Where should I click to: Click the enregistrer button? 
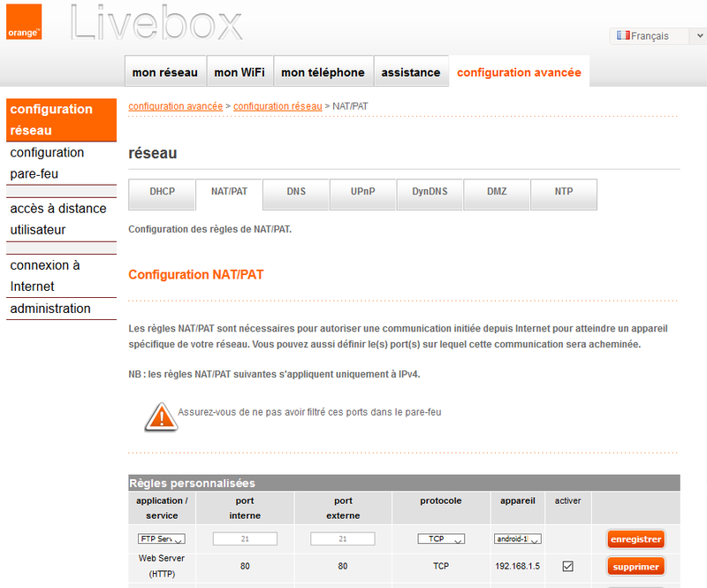coord(635,538)
